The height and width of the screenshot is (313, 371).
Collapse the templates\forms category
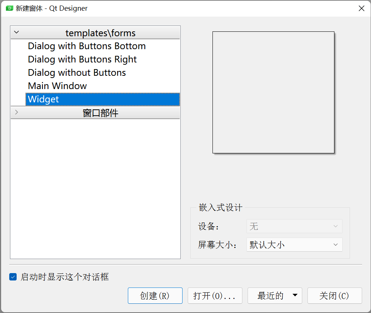[16, 33]
